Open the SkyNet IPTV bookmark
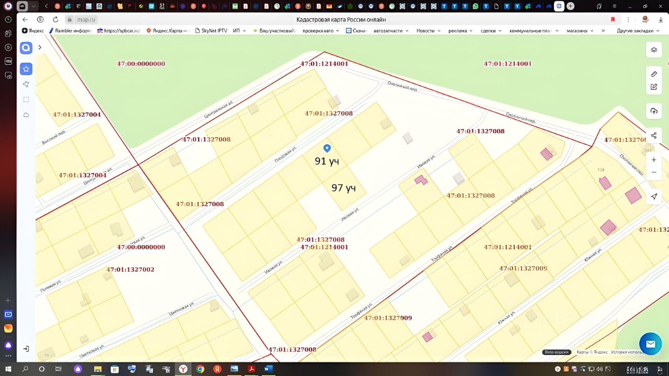 pyautogui.click(x=211, y=31)
